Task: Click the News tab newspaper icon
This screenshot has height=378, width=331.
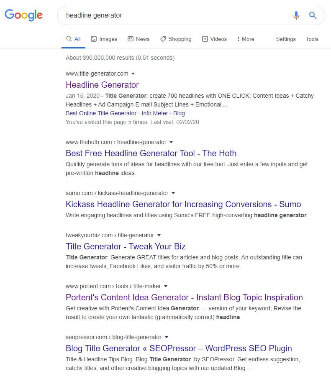Action: click(131, 39)
